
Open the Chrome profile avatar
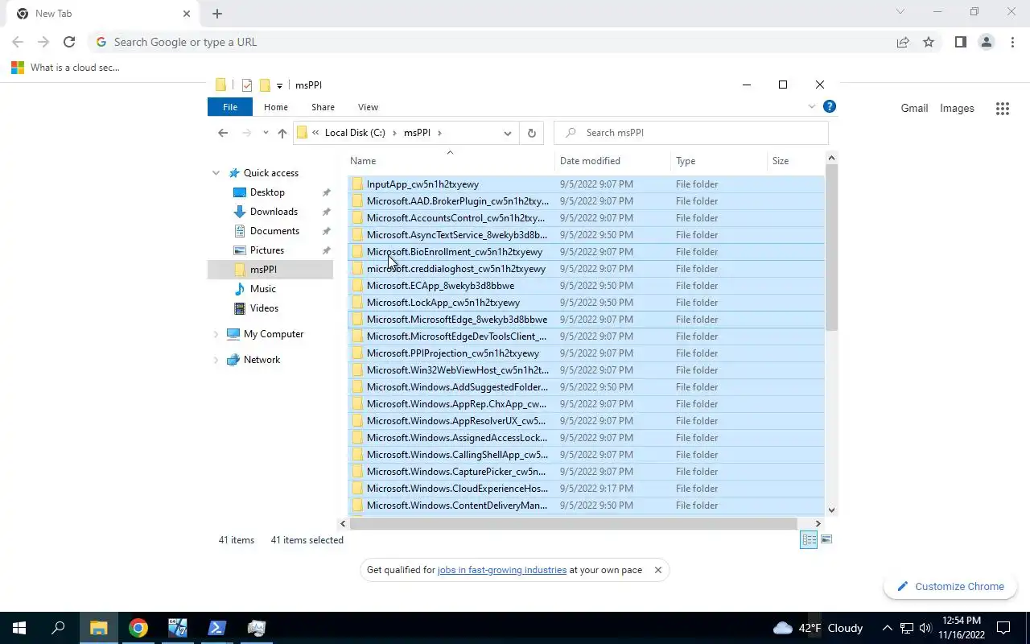tap(986, 42)
